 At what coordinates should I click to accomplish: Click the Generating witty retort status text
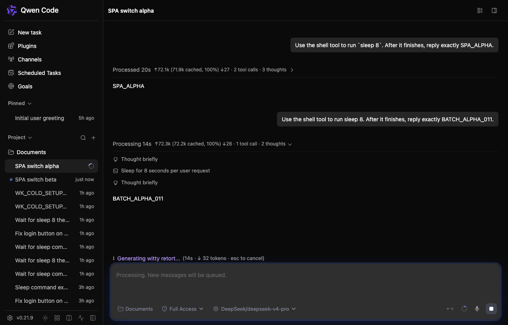coord(149,258)
